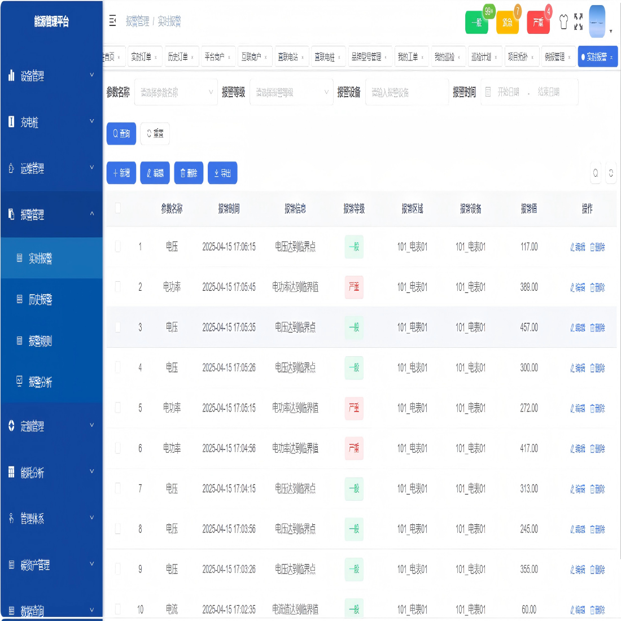Image resolution: width=621 pixels, height=621 pixels.
Task: Toggle fullscreen mode icon
Action: [x=578, y=22]
